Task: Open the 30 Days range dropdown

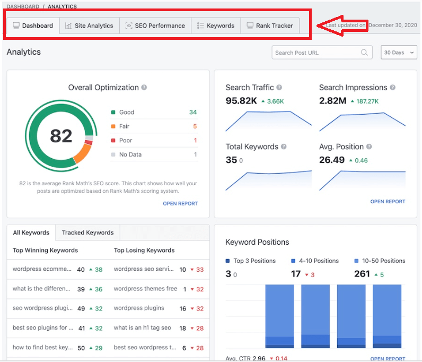Action: [399, 53]
